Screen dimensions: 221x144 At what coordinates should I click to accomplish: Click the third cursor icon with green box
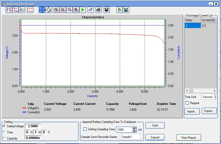point(22,10)
